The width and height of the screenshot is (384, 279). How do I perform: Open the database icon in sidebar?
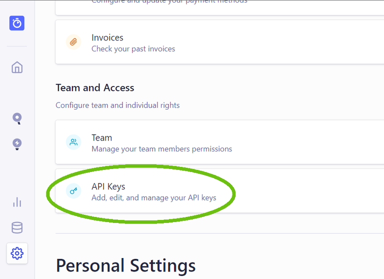click(x=17, y=228)
